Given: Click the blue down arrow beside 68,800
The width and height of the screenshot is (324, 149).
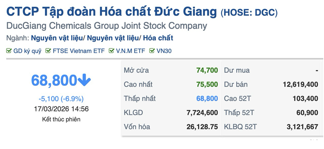Looking at the screenshot, I should [84, 80].
